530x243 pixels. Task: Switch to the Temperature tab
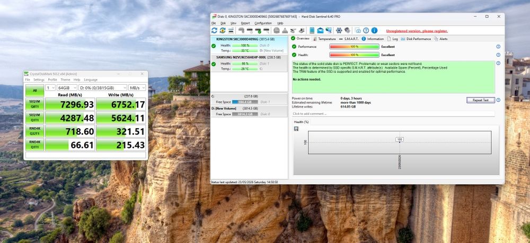click(324, 39)
